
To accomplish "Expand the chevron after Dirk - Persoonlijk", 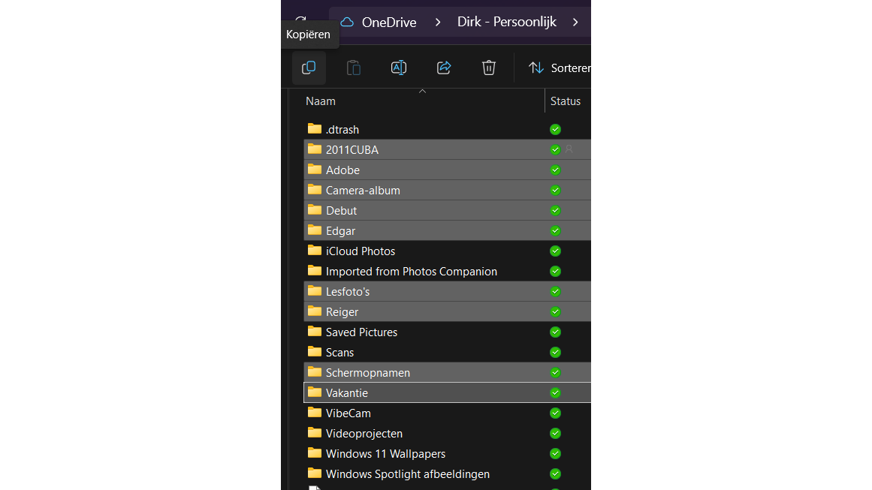I will pyautogui.click(x=576, y=23).
